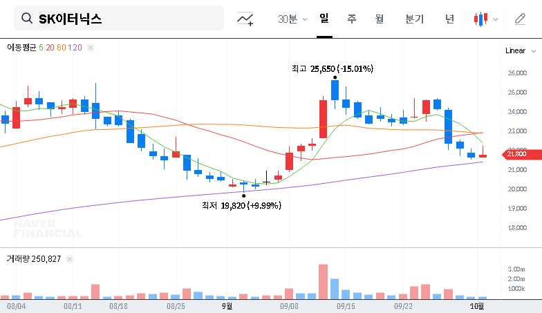This screenshot has height=313, width=542.
Task: Select the 분기 quarterly tab
Action: [x=415, y=19]
